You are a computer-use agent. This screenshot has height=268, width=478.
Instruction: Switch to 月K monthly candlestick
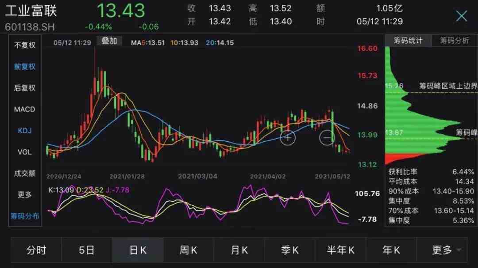click(239, 250)
